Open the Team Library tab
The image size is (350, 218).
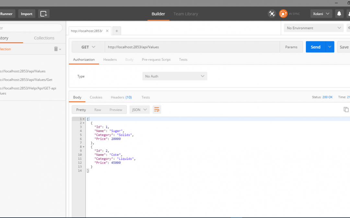point(186,14)
